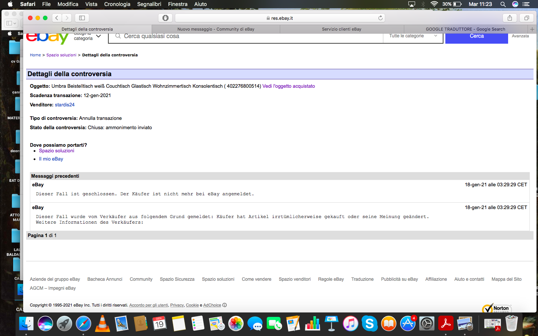Click Traduzione footer link

362,279
